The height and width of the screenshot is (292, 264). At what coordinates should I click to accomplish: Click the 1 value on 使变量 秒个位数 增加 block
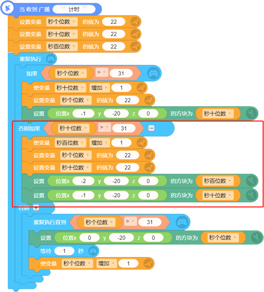pyautogui.click(x=128, y=263)
